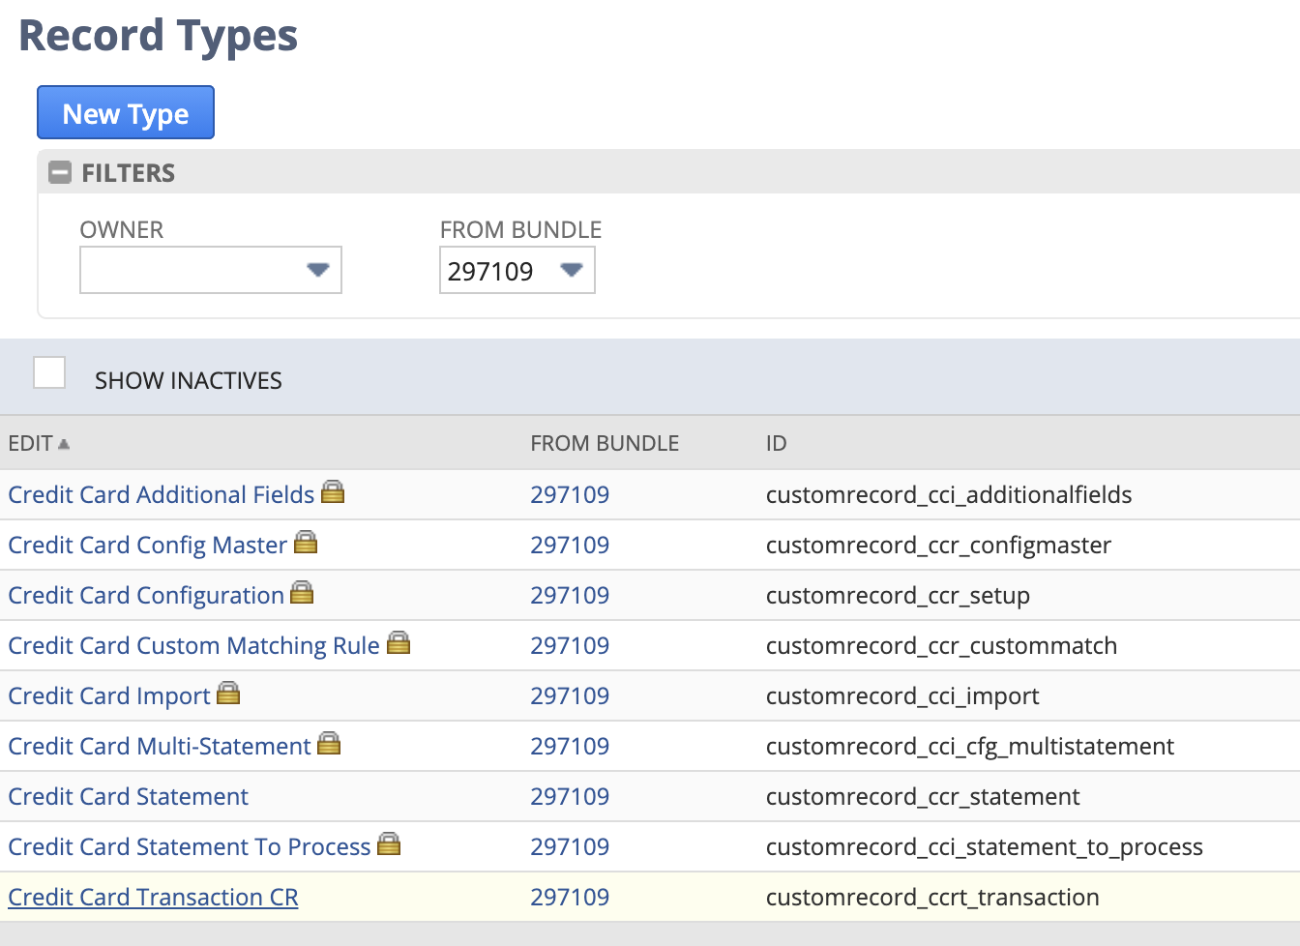Viewport: 1300px width, 946px height.
Task: Open Credit Card Configuration record type
Action: 146,595
